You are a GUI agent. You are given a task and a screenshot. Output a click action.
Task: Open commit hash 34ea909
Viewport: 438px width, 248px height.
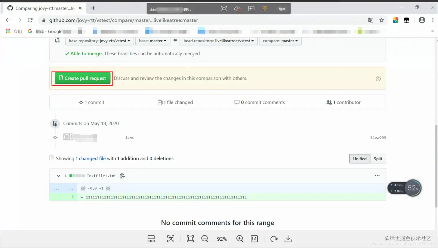tap(378, 138)
